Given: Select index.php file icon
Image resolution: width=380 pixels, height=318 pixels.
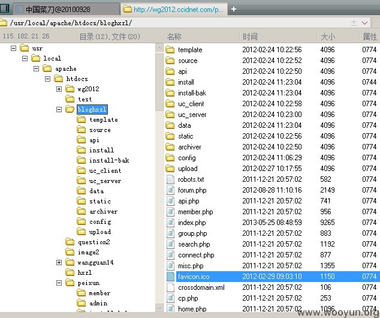Looking at the screenshot, I should tap(170, 223).
